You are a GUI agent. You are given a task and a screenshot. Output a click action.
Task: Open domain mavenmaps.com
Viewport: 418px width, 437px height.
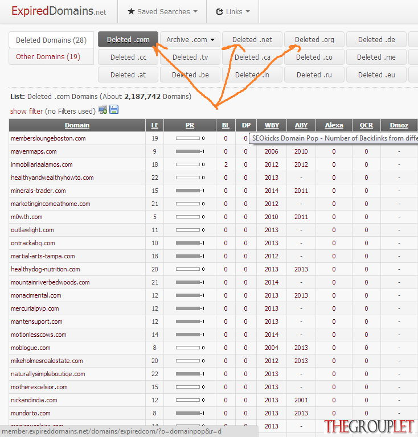[34, 151]
